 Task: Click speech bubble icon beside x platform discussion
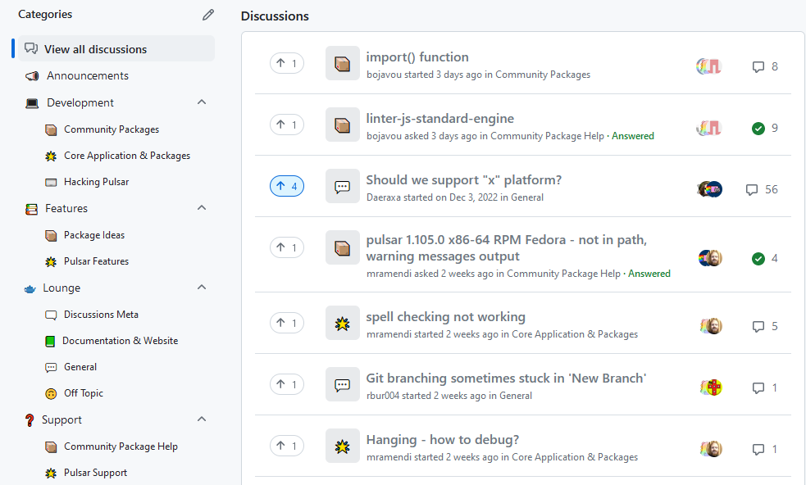click(343, 186)
